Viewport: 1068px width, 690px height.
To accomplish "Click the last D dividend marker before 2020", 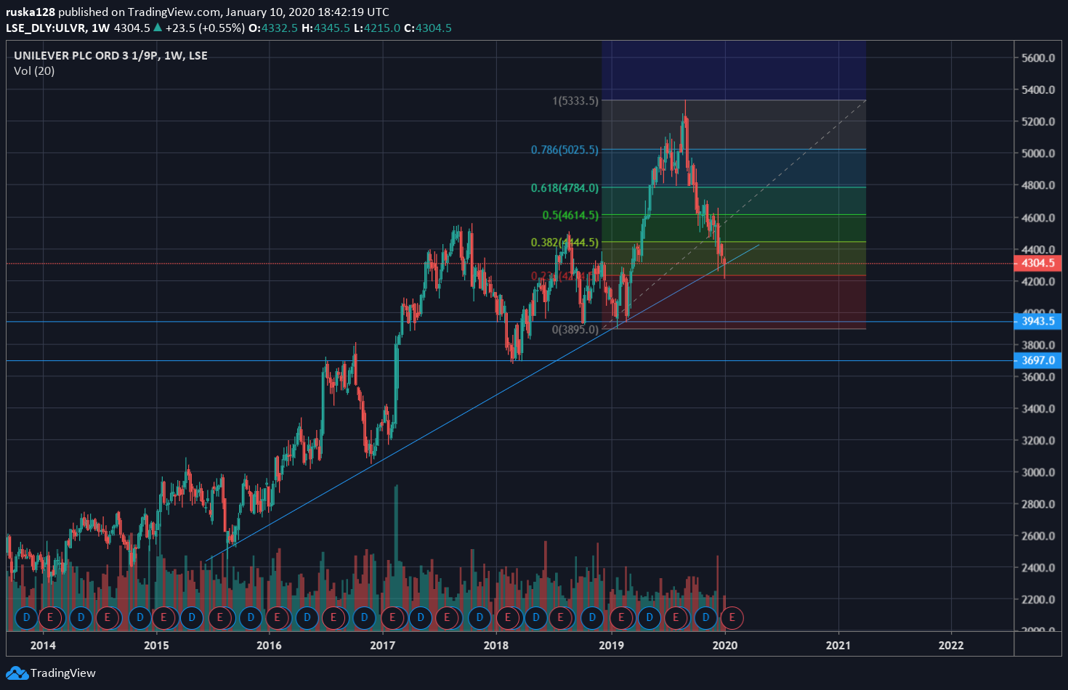I will click(x=705, y=617).
